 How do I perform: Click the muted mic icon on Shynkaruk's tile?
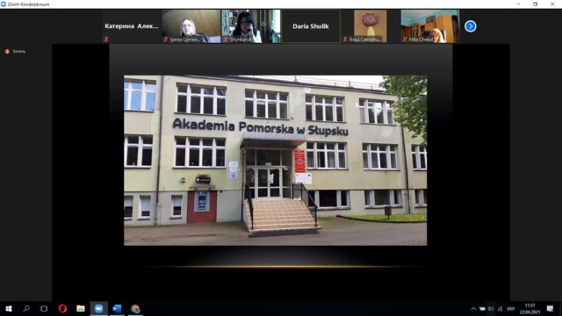226,39
